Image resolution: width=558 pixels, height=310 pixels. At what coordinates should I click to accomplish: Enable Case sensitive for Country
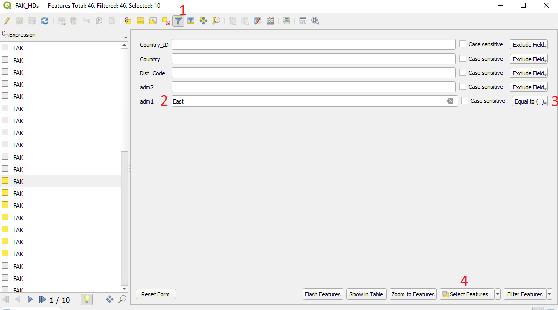(463, 58)
